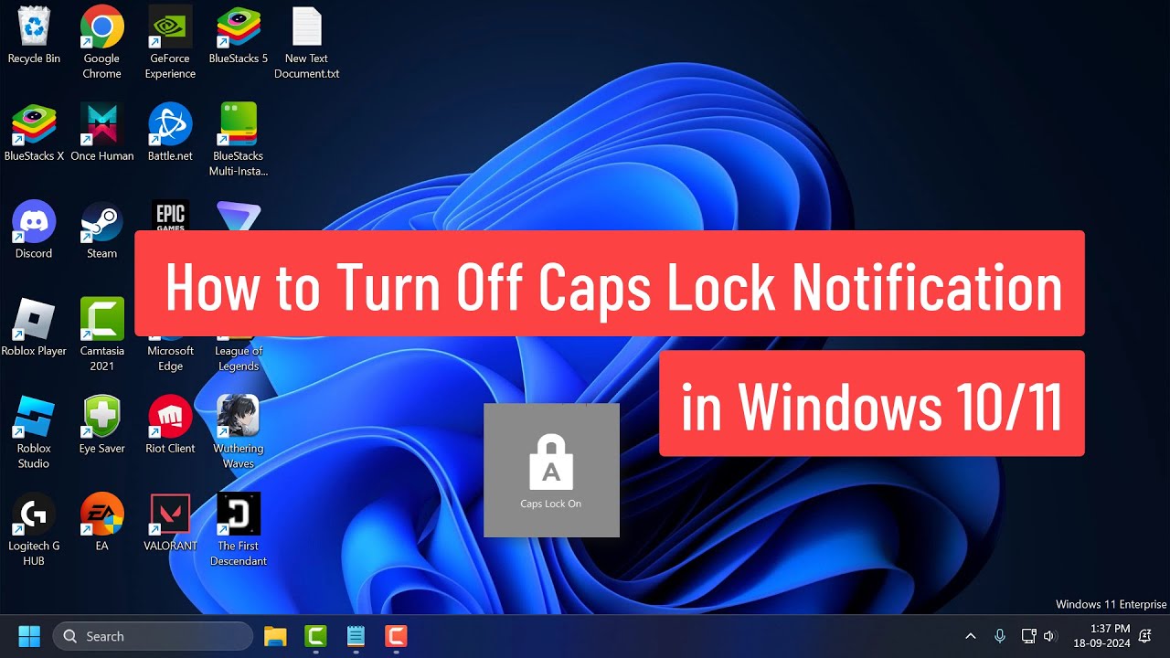
Task: Select The First Descendant game icon
Action: tap(239, 529)
